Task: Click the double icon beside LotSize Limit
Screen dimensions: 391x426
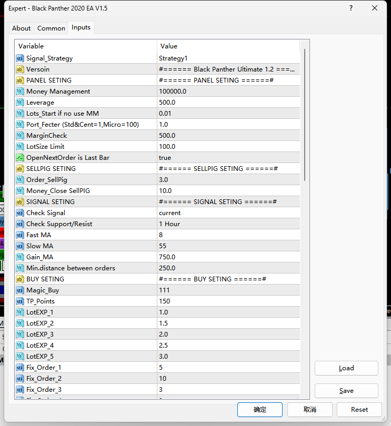Action: point(19,147)
